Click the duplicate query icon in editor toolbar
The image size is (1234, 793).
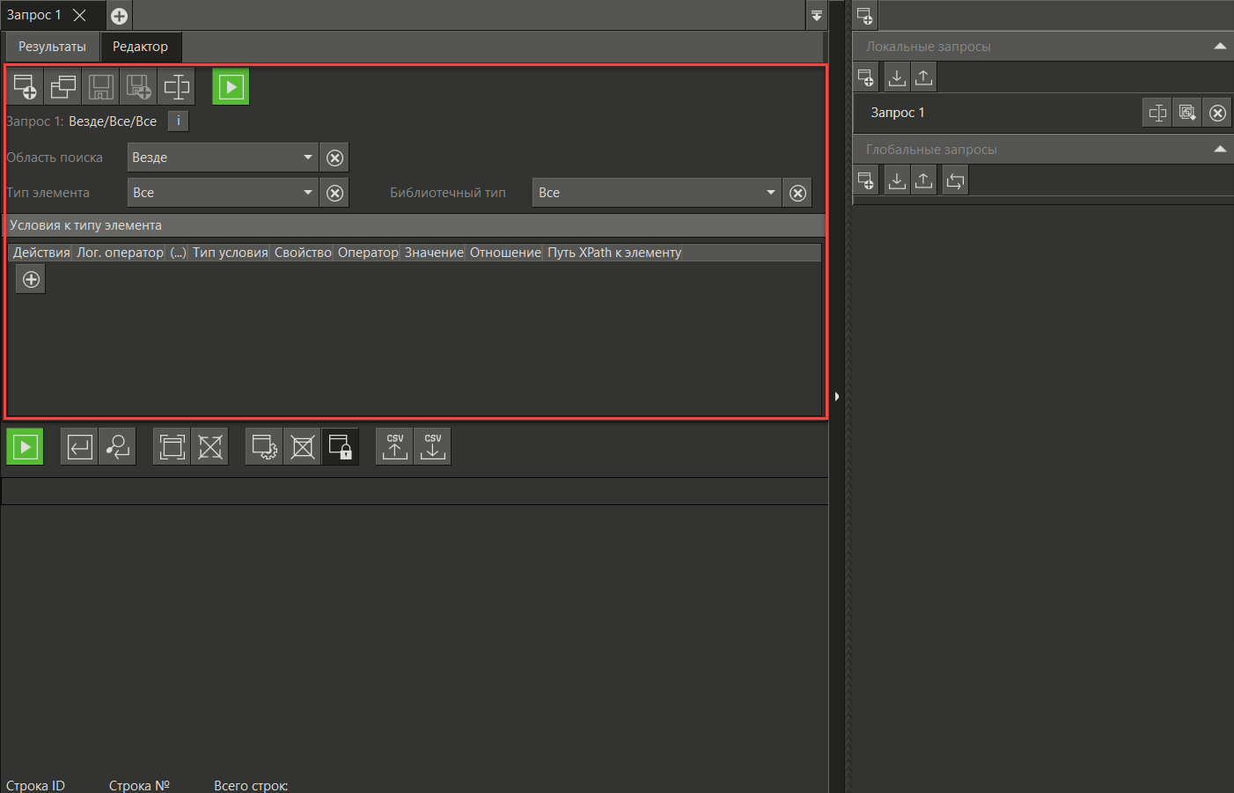[62, 87]
